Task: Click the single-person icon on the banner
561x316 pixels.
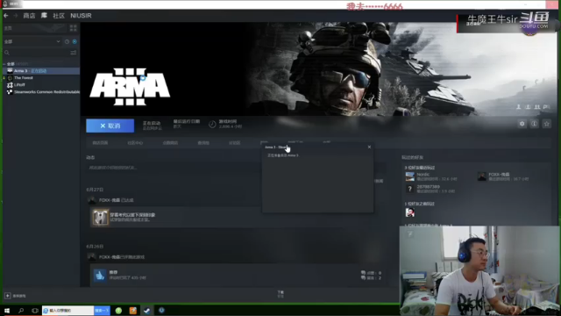Action: (x=518, y=107)
